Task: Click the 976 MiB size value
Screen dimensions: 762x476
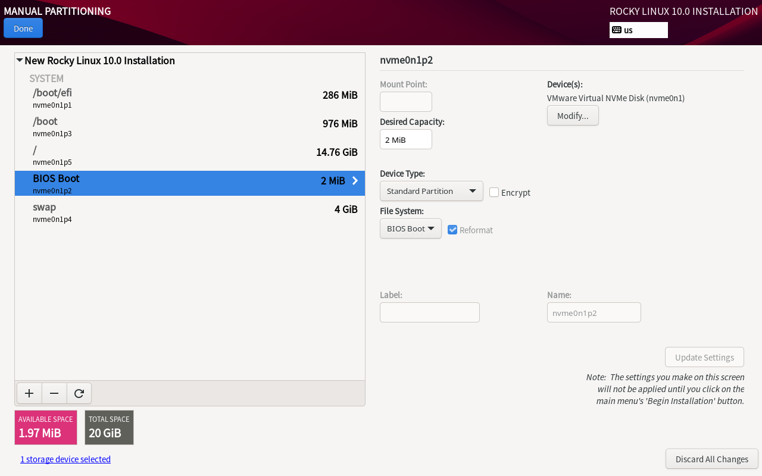Action: pyautogui.click(x=340, y=124)
